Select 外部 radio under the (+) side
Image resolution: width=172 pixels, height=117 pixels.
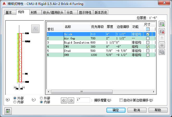coord(15,98)
